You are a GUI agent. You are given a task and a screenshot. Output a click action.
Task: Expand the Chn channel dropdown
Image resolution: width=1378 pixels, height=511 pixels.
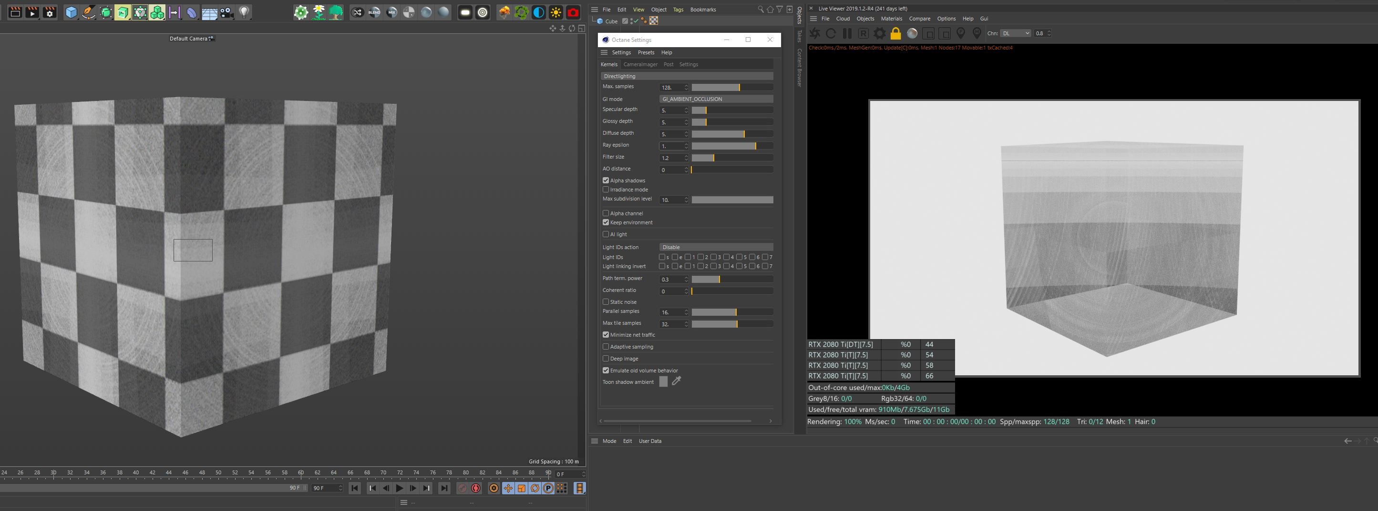[1015, 33]
